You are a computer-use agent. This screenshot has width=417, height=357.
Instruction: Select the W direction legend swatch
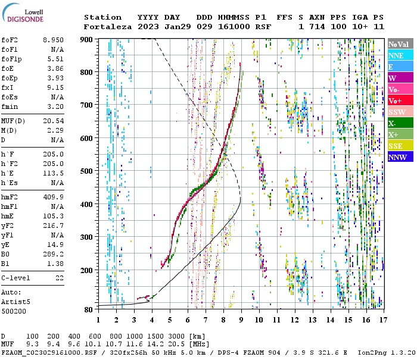tap(400, 78)
